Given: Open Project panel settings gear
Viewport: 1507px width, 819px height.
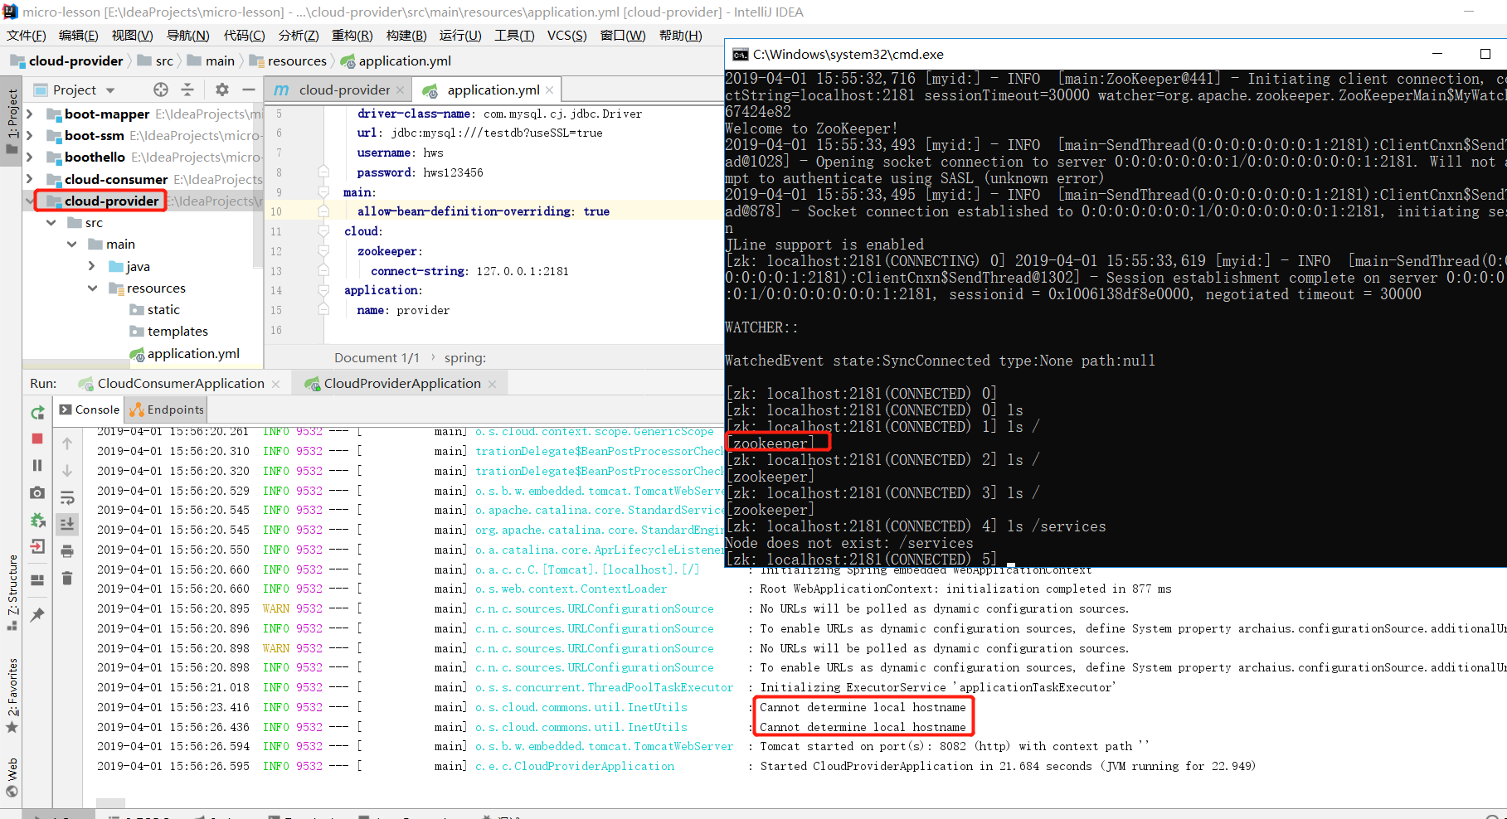Looking at the screenshot, I should 221,90.
